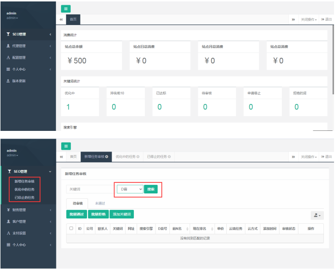Image resolution: width=335 pixels, height=269 pixels.
Task: Click the export icon button above the table
Action: click(x=317, y=216)
